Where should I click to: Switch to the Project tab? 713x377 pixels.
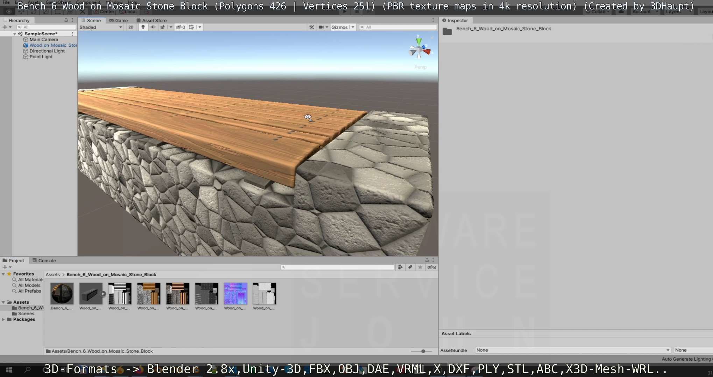click(x=13, y=260)
